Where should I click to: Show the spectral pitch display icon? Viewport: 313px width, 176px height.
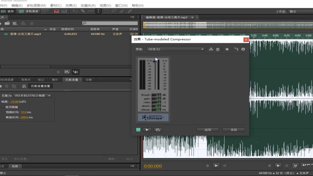tap(64, 11)
